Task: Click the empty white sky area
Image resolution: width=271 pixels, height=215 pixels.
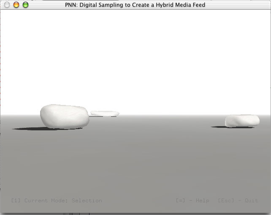Action: [x=135, y=57]
